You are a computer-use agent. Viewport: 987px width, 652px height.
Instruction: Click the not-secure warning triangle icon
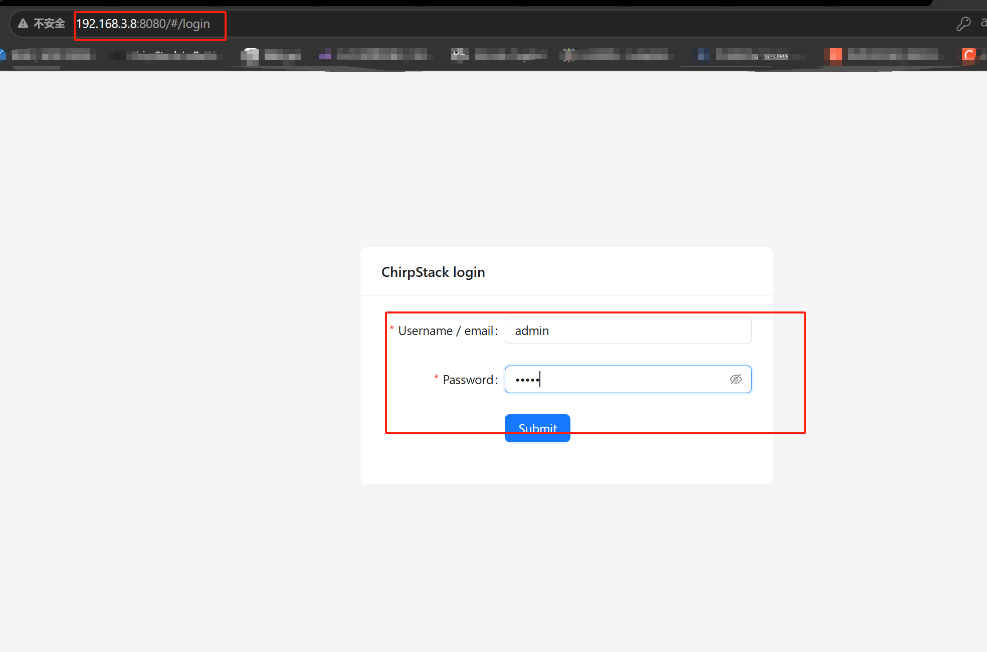tap(23, 24)
